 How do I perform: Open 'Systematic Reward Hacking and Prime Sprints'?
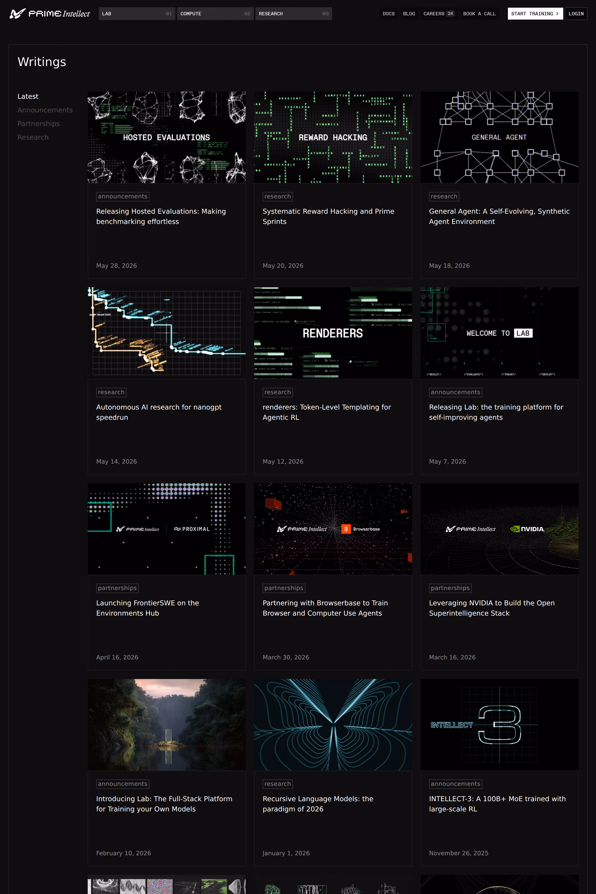tap(328, 216)
